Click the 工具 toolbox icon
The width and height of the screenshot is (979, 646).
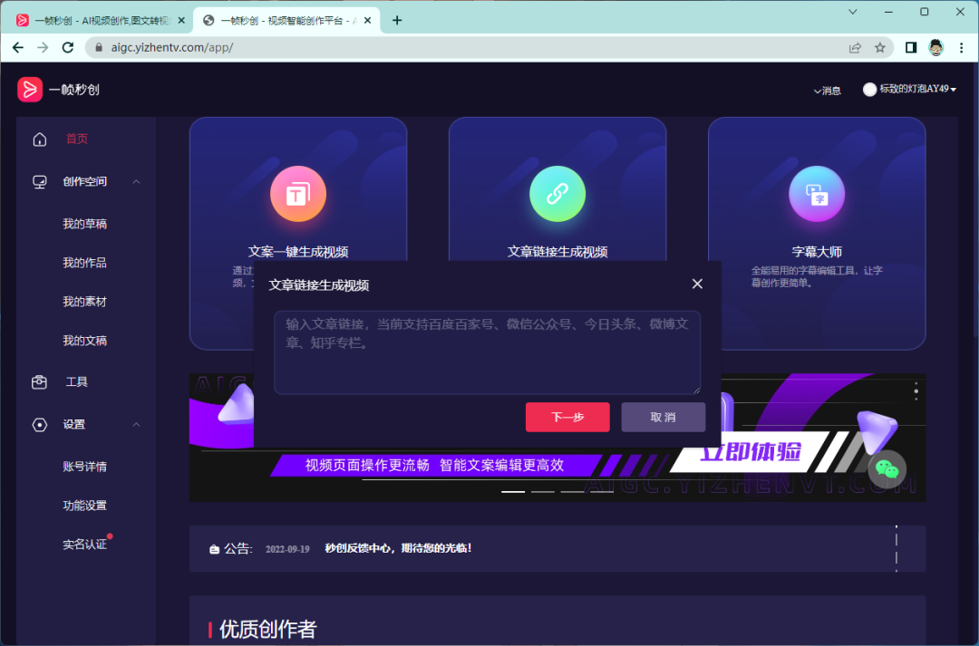click(x=39, y=382)
